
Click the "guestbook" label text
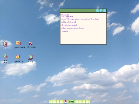[x=20, y=47]
